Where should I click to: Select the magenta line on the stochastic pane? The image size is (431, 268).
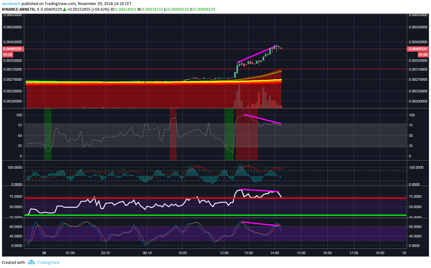point(260,224)
